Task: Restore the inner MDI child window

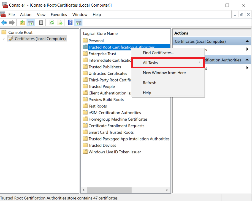Action: pos(242,15)
